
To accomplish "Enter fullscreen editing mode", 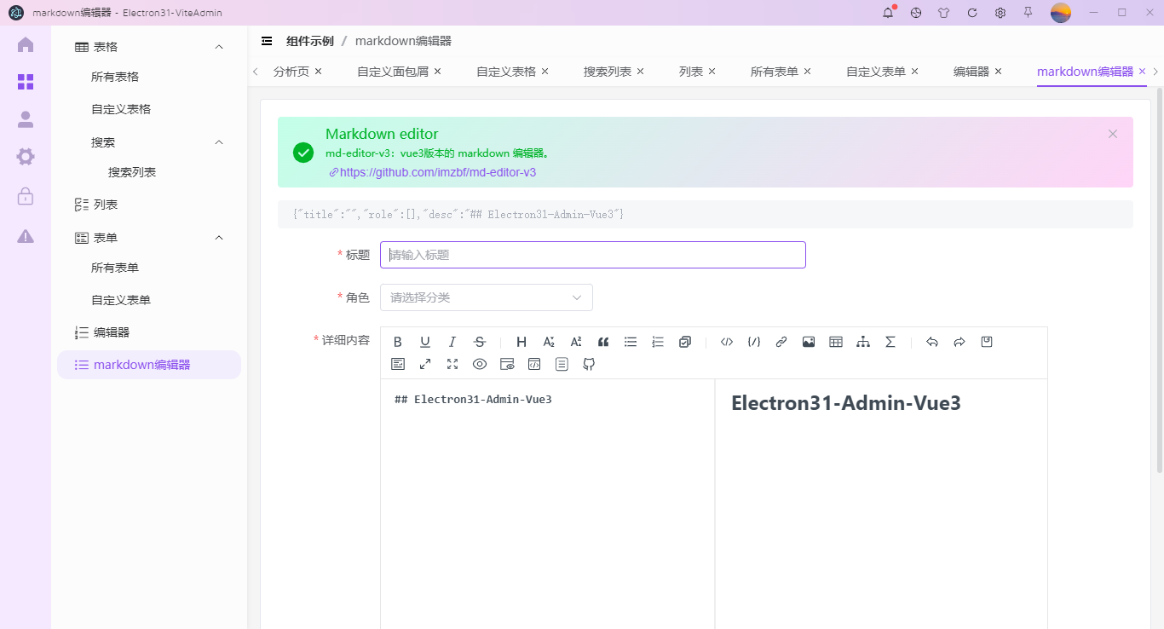I will [452, 364].
